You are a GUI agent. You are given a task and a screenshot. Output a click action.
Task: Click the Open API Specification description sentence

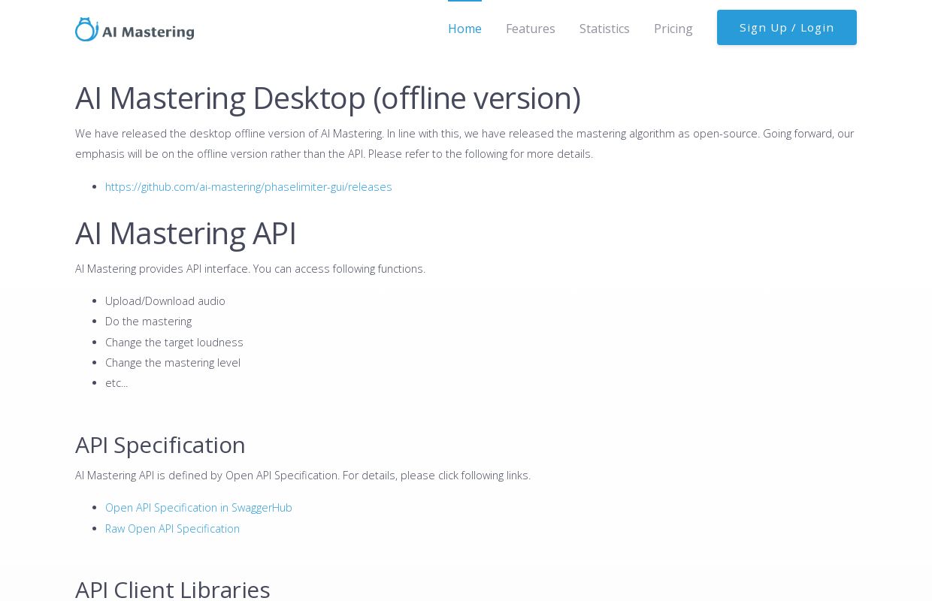303,475
